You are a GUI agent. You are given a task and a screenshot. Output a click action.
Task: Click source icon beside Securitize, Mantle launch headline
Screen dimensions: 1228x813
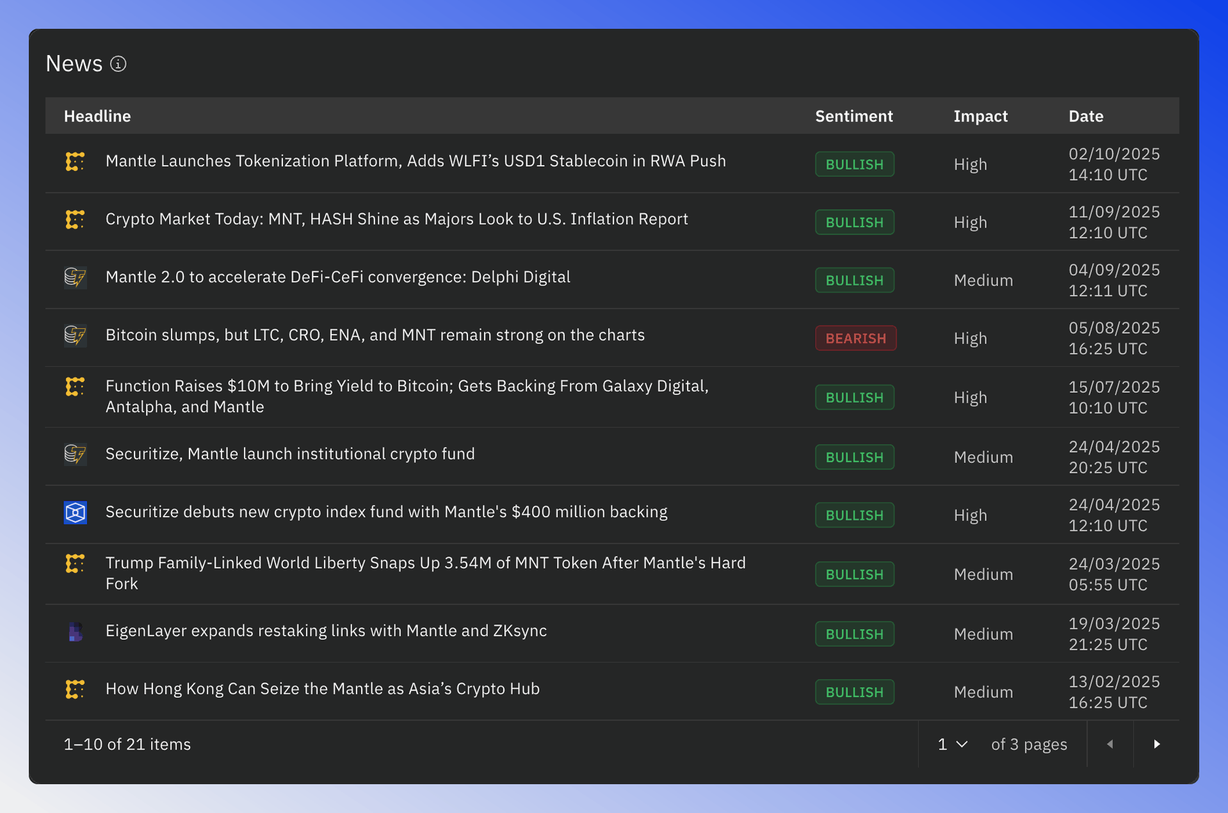76,454
